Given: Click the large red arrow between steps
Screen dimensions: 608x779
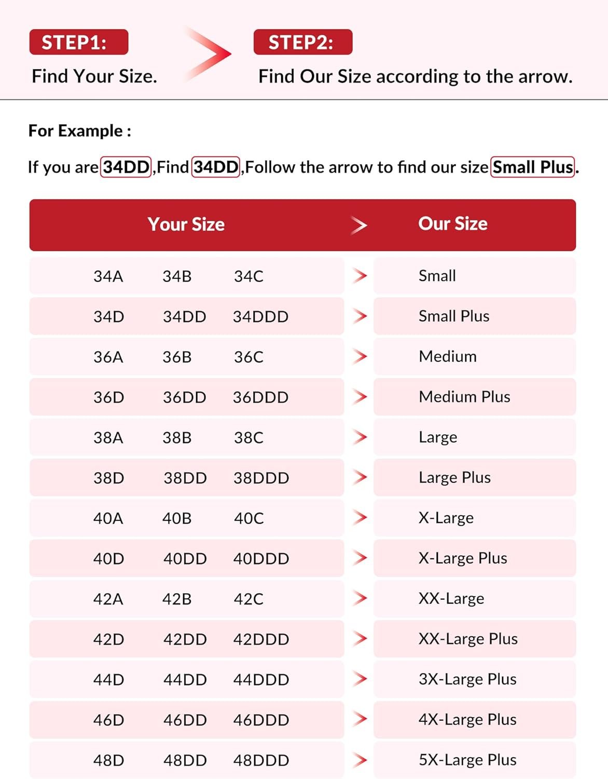Looking at the screenshot, I should 210,54.
